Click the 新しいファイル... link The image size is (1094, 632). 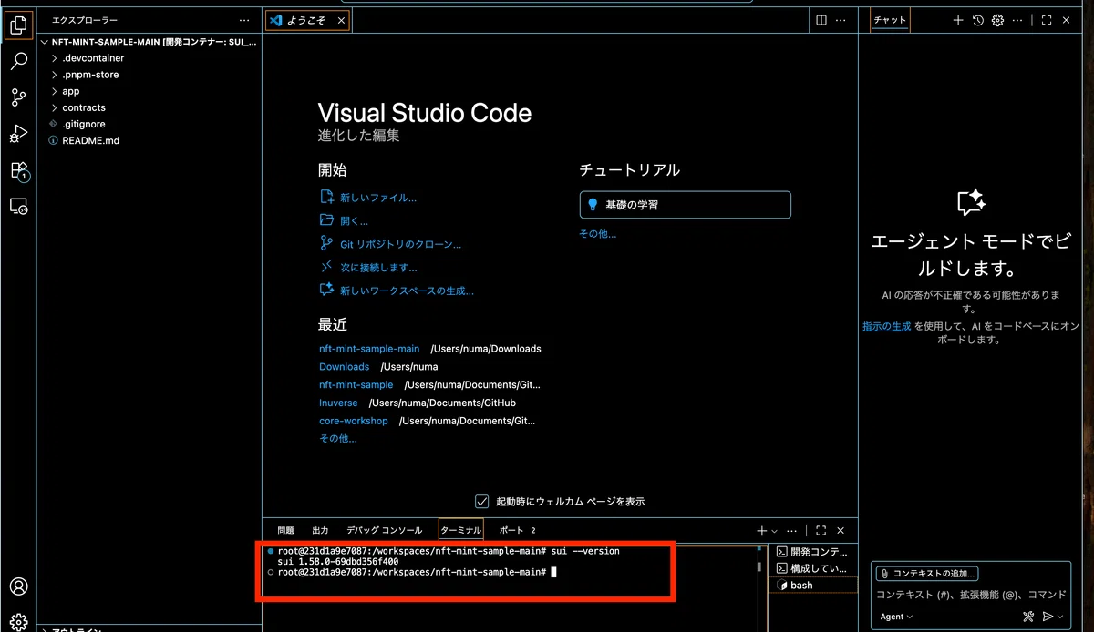pyautogui.click(x=377, y=198)
